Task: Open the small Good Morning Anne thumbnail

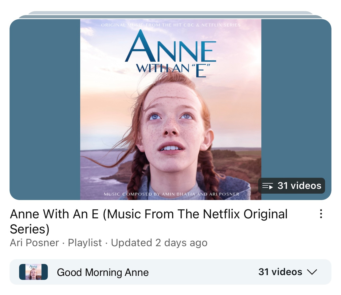Action: click(33, 272)
